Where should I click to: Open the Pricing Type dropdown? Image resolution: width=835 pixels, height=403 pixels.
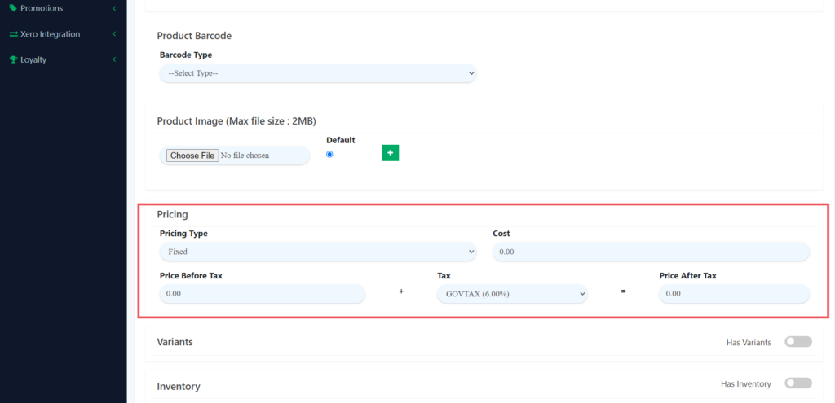[317, 252]
